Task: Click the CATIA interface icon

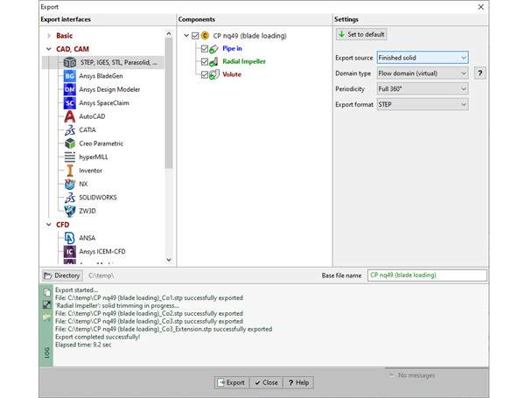Action: coord(70,129)
